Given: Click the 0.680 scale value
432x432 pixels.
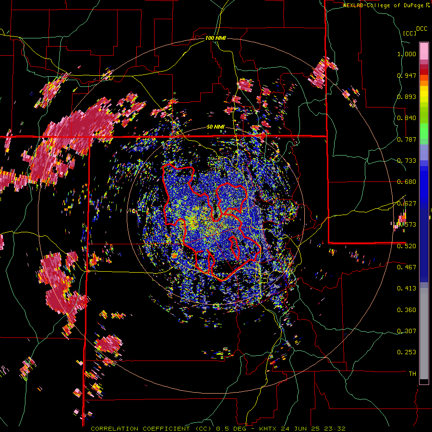Looking at the screenshot, I should click(407, 182).
